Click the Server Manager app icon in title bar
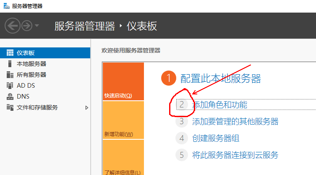This screenshot has height=175, width=316. click(6, 6)
